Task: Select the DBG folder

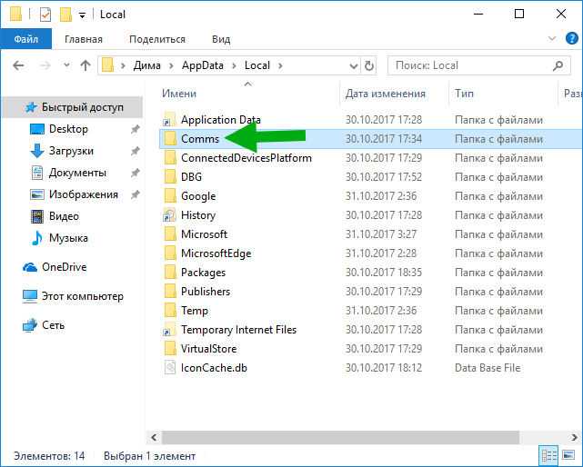Action: [x=191, y=177]
